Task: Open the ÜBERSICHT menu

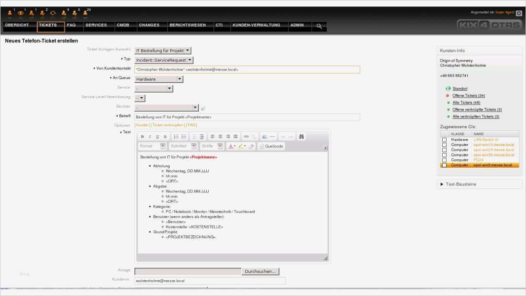Action: click(17, 25)
